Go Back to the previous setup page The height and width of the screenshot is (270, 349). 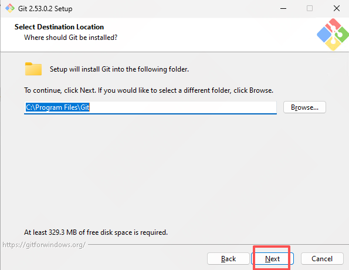228,259
